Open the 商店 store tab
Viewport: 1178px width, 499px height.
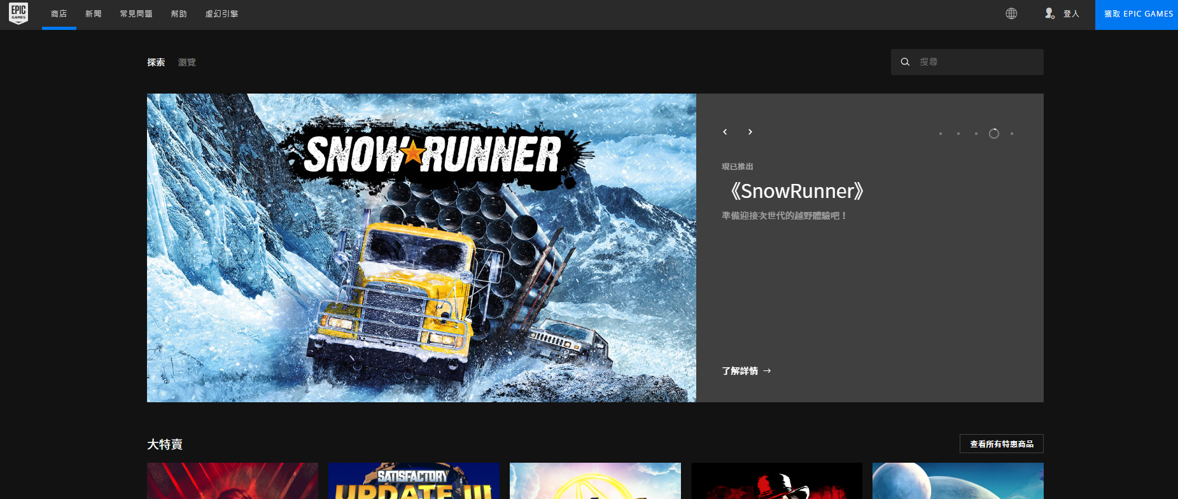(59, 14)
